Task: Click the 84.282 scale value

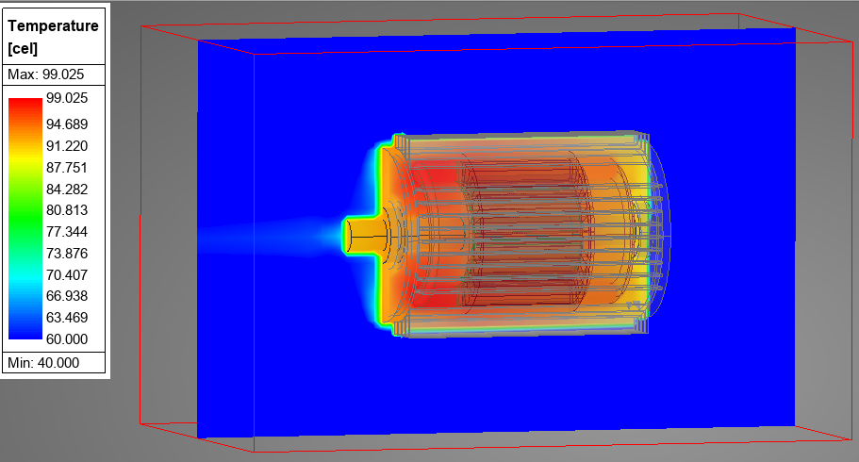Action: click(67, 190)
